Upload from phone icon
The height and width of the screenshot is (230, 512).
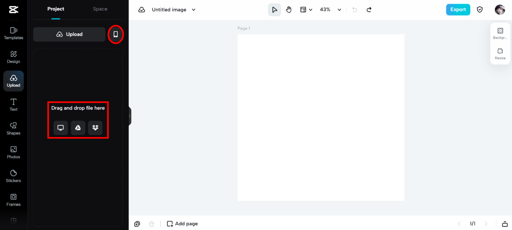116,34
